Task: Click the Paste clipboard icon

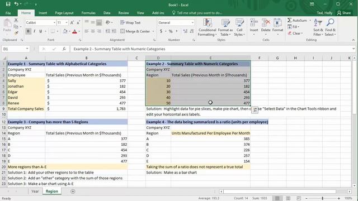Action: 7,23
